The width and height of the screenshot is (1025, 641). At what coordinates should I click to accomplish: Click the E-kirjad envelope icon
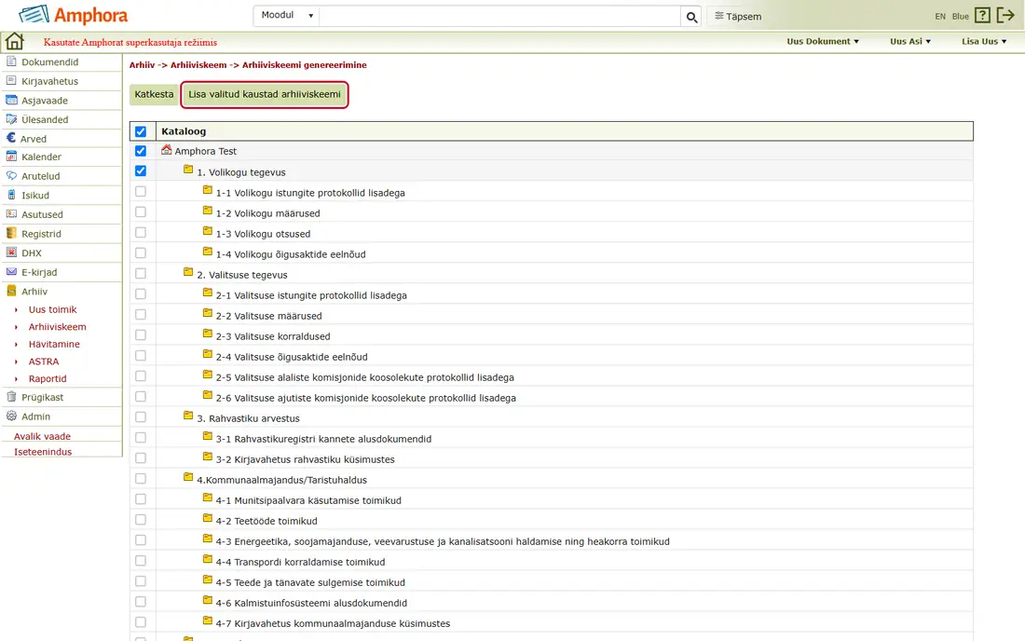11,272
